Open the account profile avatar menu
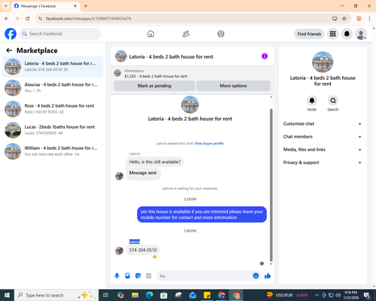 [361, 34]
